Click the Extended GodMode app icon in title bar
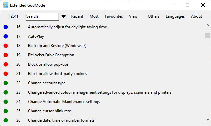 click(x=6, y=5)
